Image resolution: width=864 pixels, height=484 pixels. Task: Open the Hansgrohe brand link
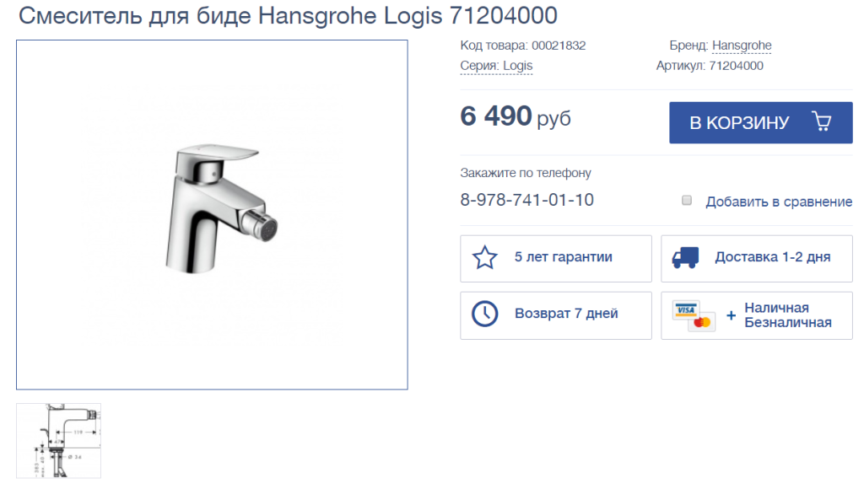click(x=742, y=46)
